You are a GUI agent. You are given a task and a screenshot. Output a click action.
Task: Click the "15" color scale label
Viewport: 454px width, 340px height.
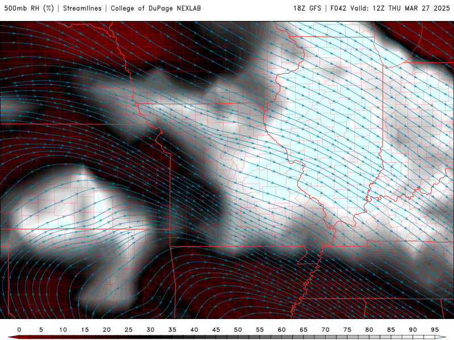(x=85, y=330)
